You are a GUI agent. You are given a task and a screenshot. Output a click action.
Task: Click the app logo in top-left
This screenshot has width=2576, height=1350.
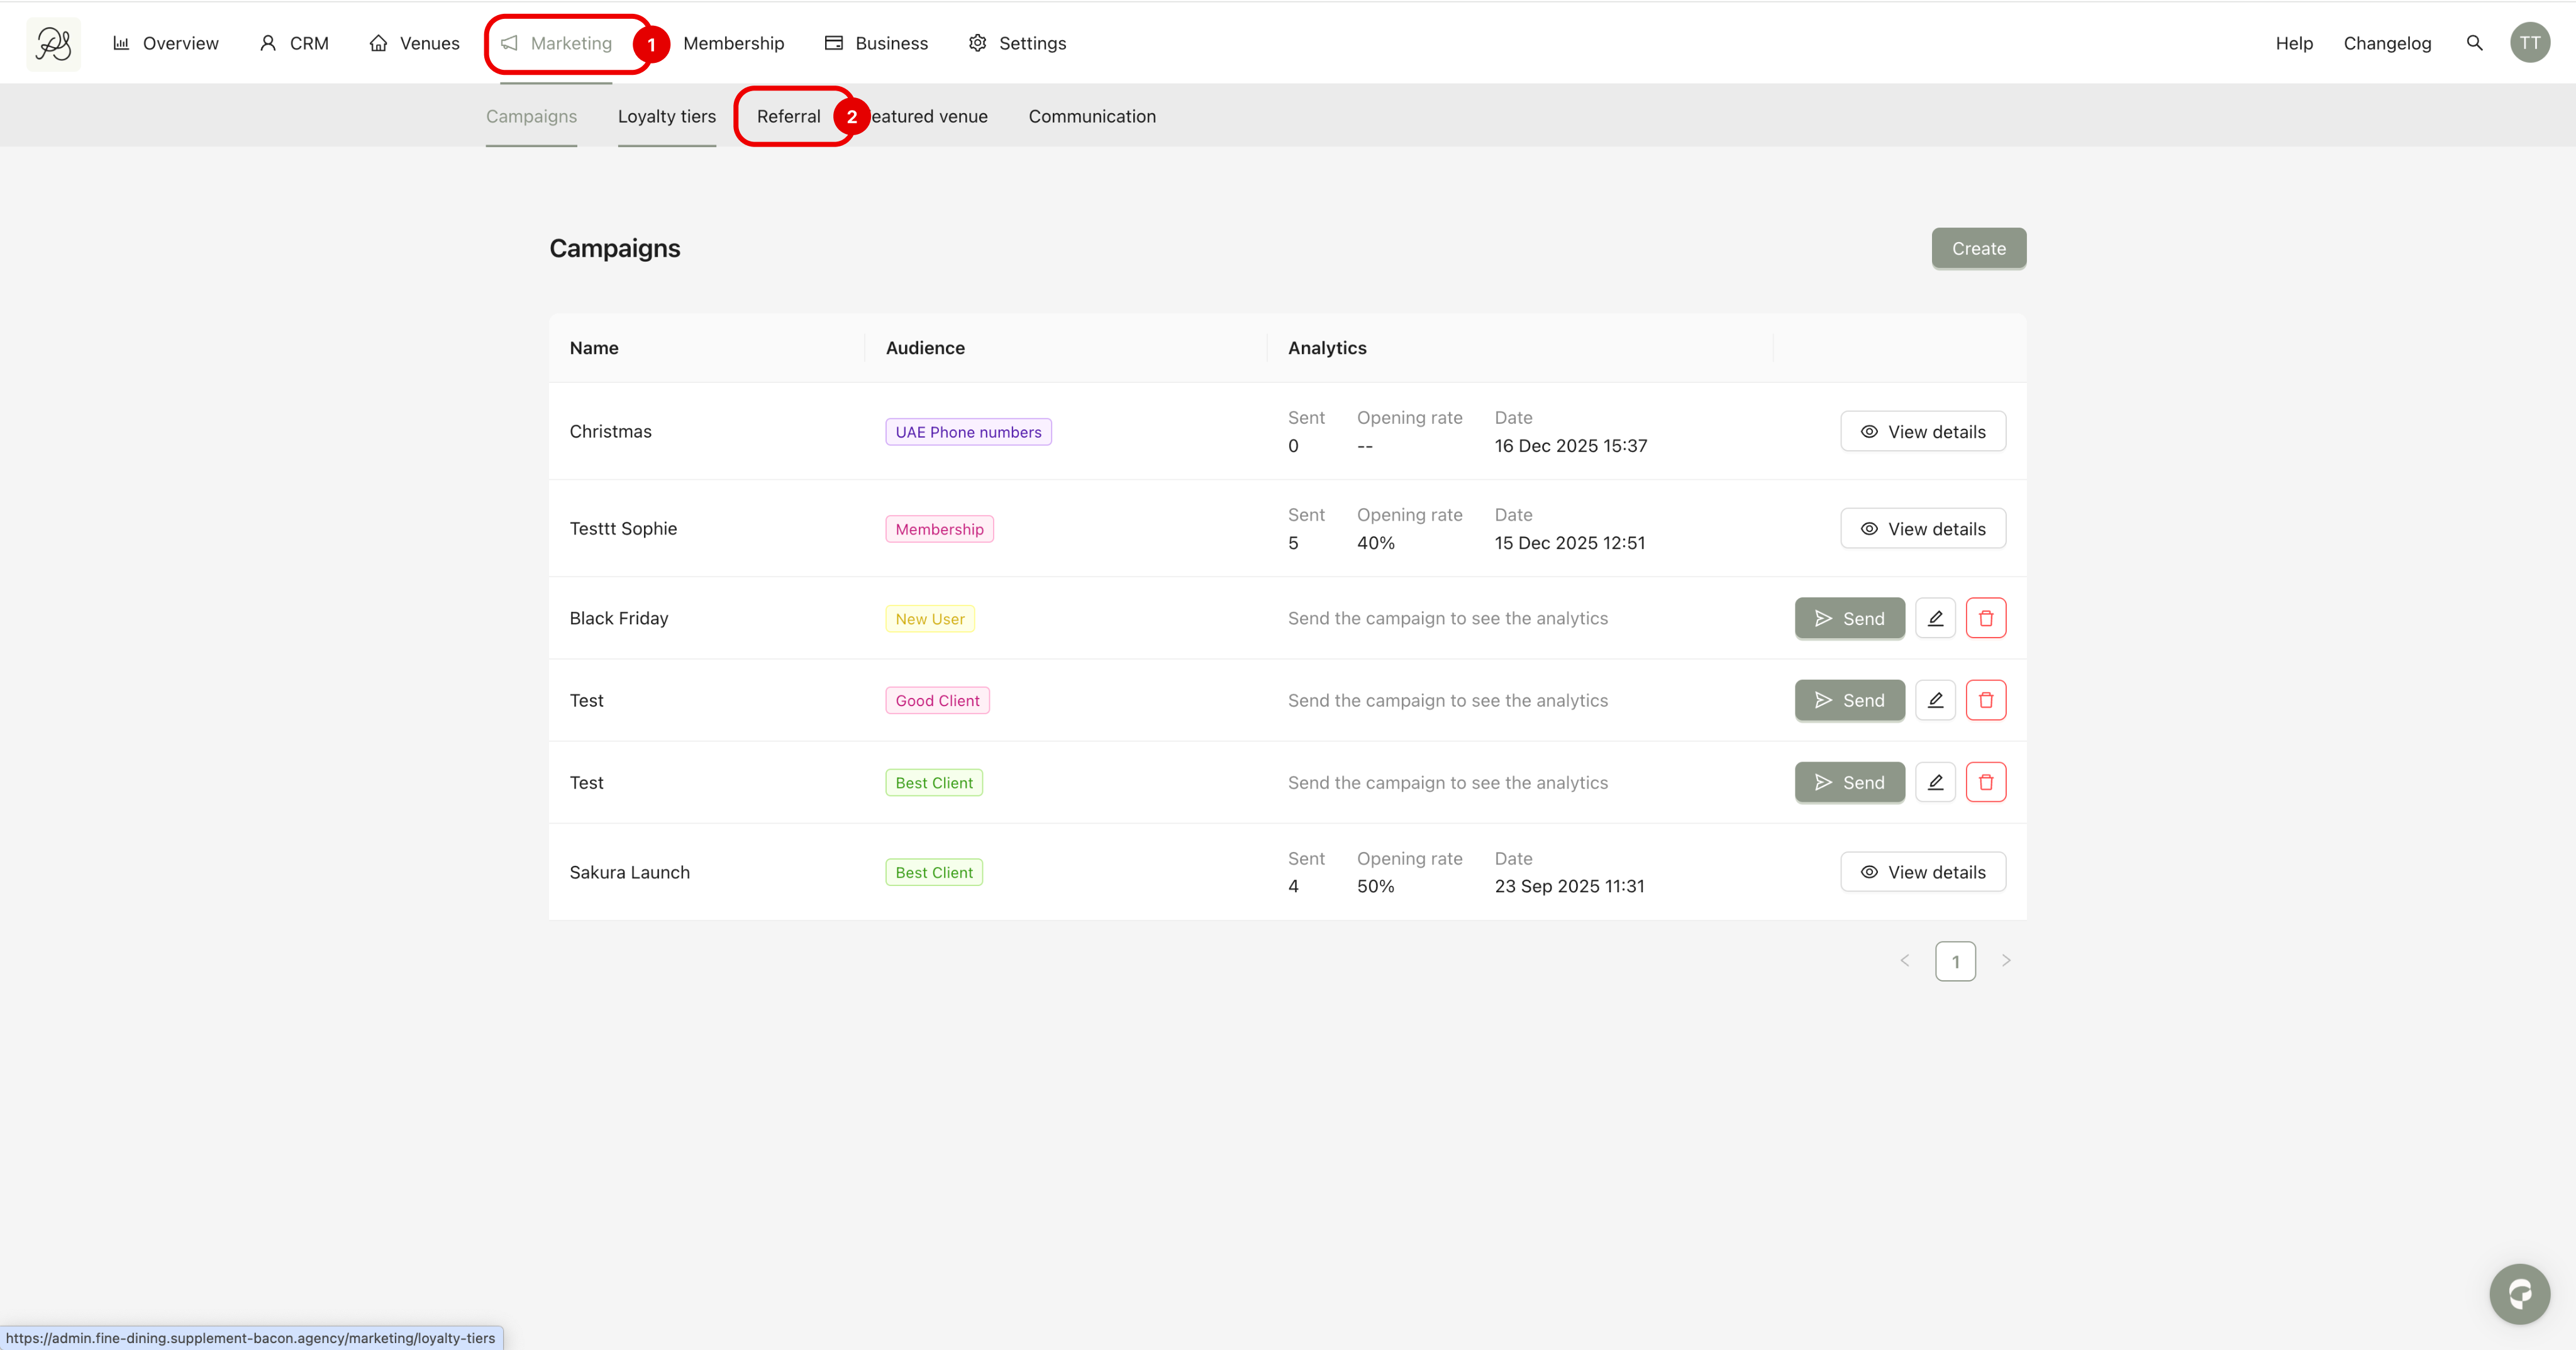(x=53, y=43)
